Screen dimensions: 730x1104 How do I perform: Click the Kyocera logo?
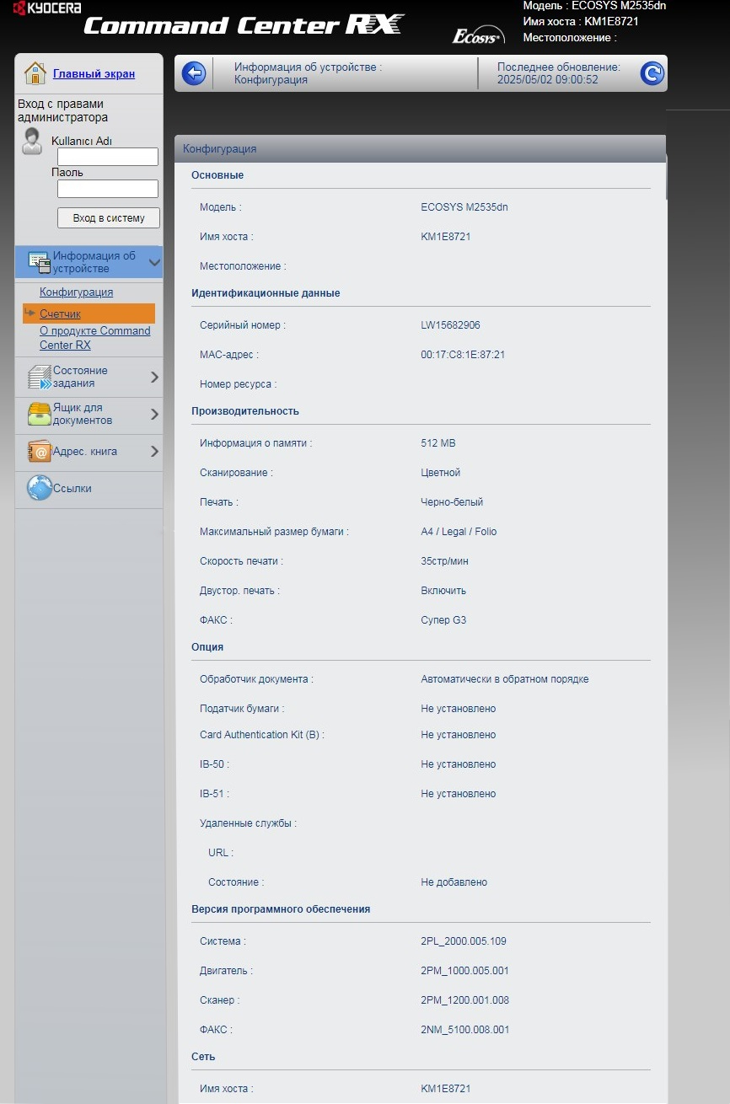point(47,8)
